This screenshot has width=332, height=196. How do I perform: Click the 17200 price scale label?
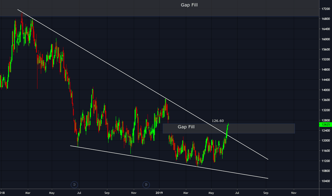click(x=326, y=9)
